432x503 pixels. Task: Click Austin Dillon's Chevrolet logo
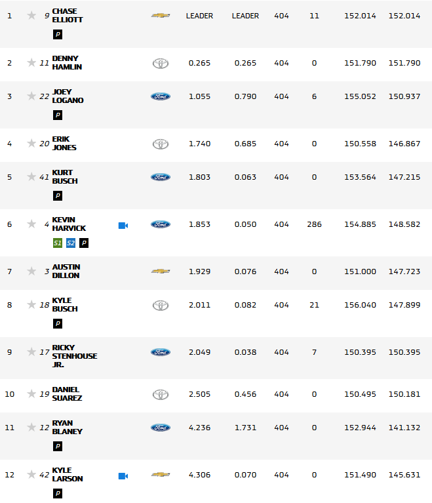coord(161,271)
